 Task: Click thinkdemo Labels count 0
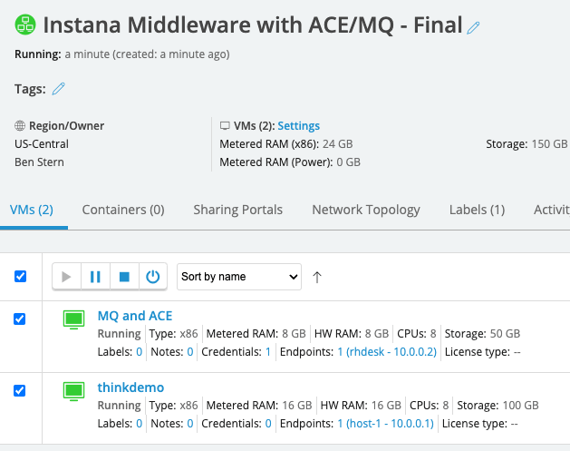pyautogui.click(x=139, y=424)
